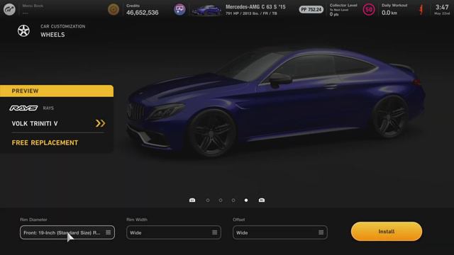
Task: Select the third camera view dot
Action: (233, 200)
